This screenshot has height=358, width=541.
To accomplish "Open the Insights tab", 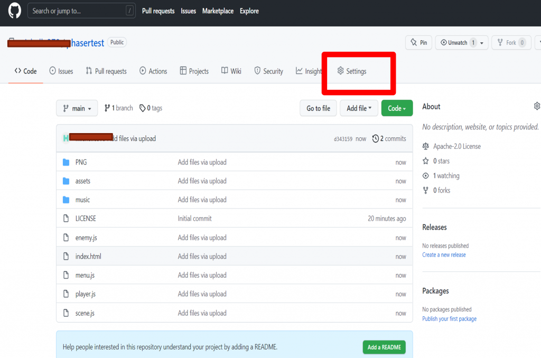I will 309,71.
